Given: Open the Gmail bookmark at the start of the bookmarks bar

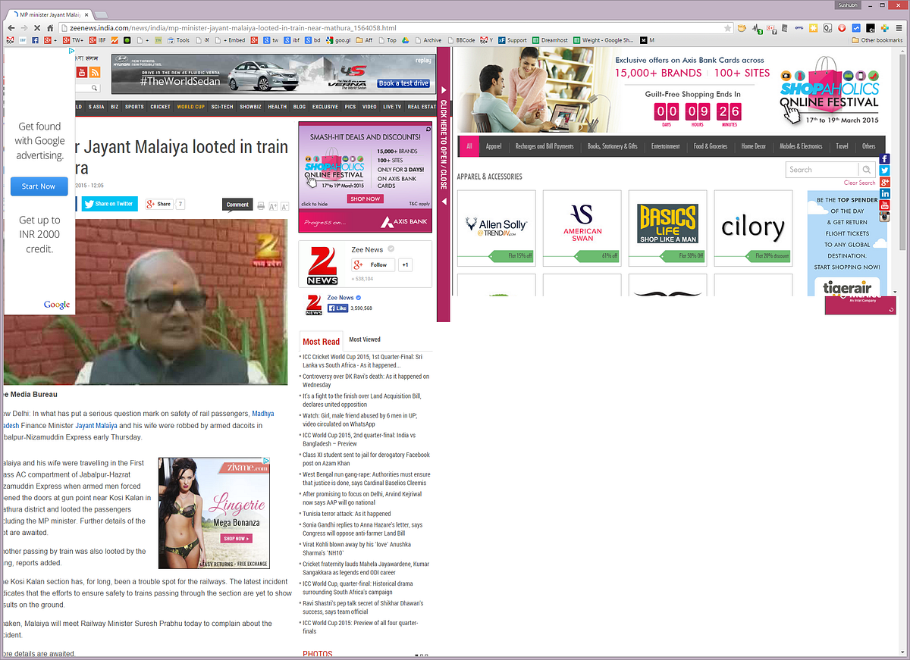Looking at the screenshot, I should coord(9,40).
